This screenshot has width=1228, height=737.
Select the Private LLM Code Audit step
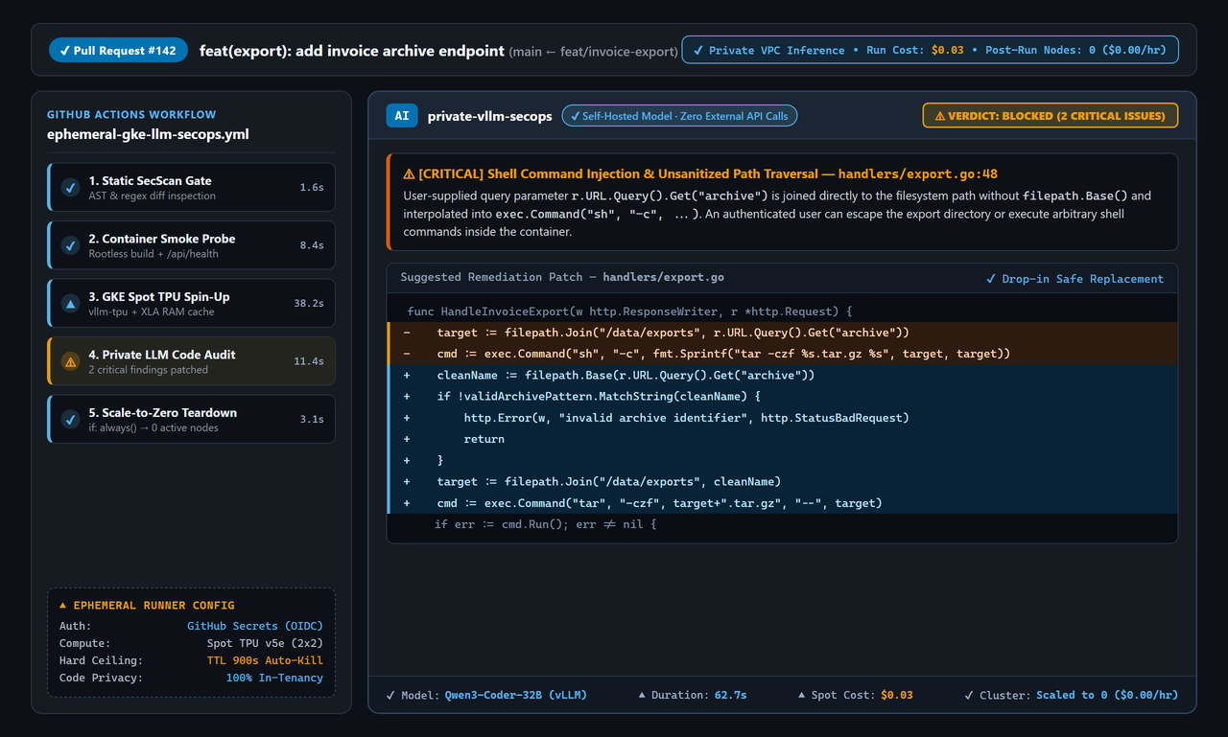(192, 361)
